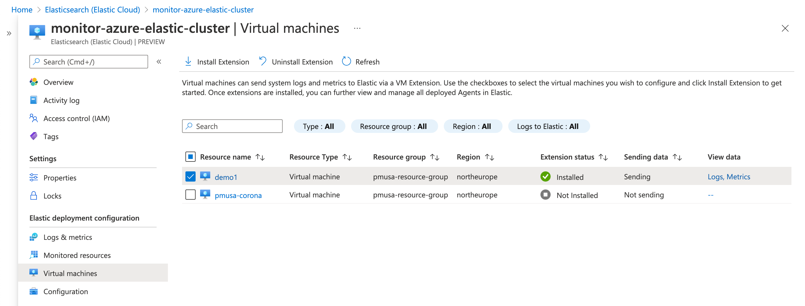Viewport: 805px width, 306px height.
Task: Open the Logs to Elastic : All filter
Action: (549, 126)
